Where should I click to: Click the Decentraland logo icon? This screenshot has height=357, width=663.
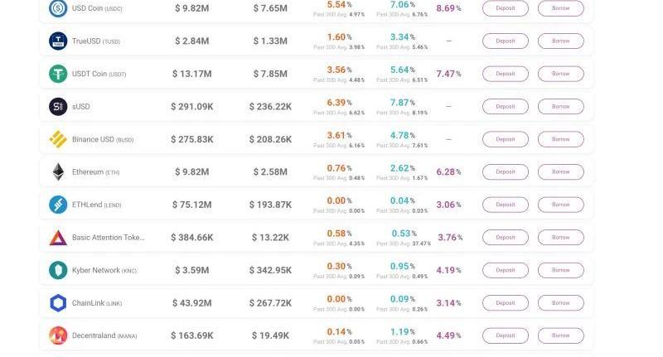pos(58,335)
